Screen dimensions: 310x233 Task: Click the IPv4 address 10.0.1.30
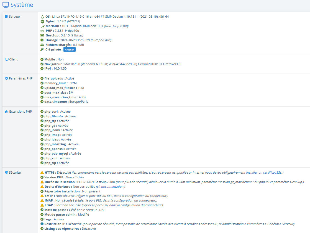click(x=60, y=68)
